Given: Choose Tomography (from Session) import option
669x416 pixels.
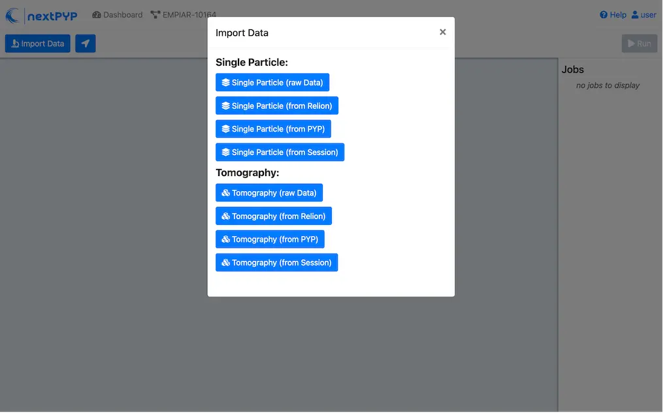Looking at the screenshot, I should point(276,262).
